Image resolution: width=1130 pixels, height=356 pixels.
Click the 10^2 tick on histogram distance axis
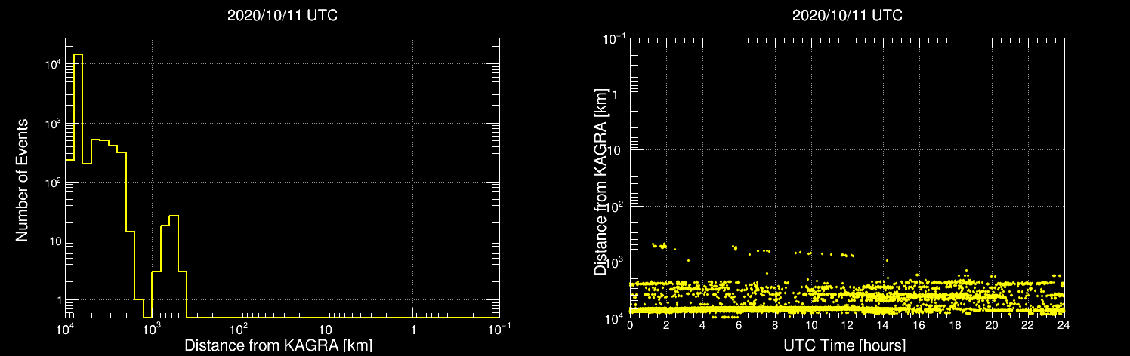[239, 328]
